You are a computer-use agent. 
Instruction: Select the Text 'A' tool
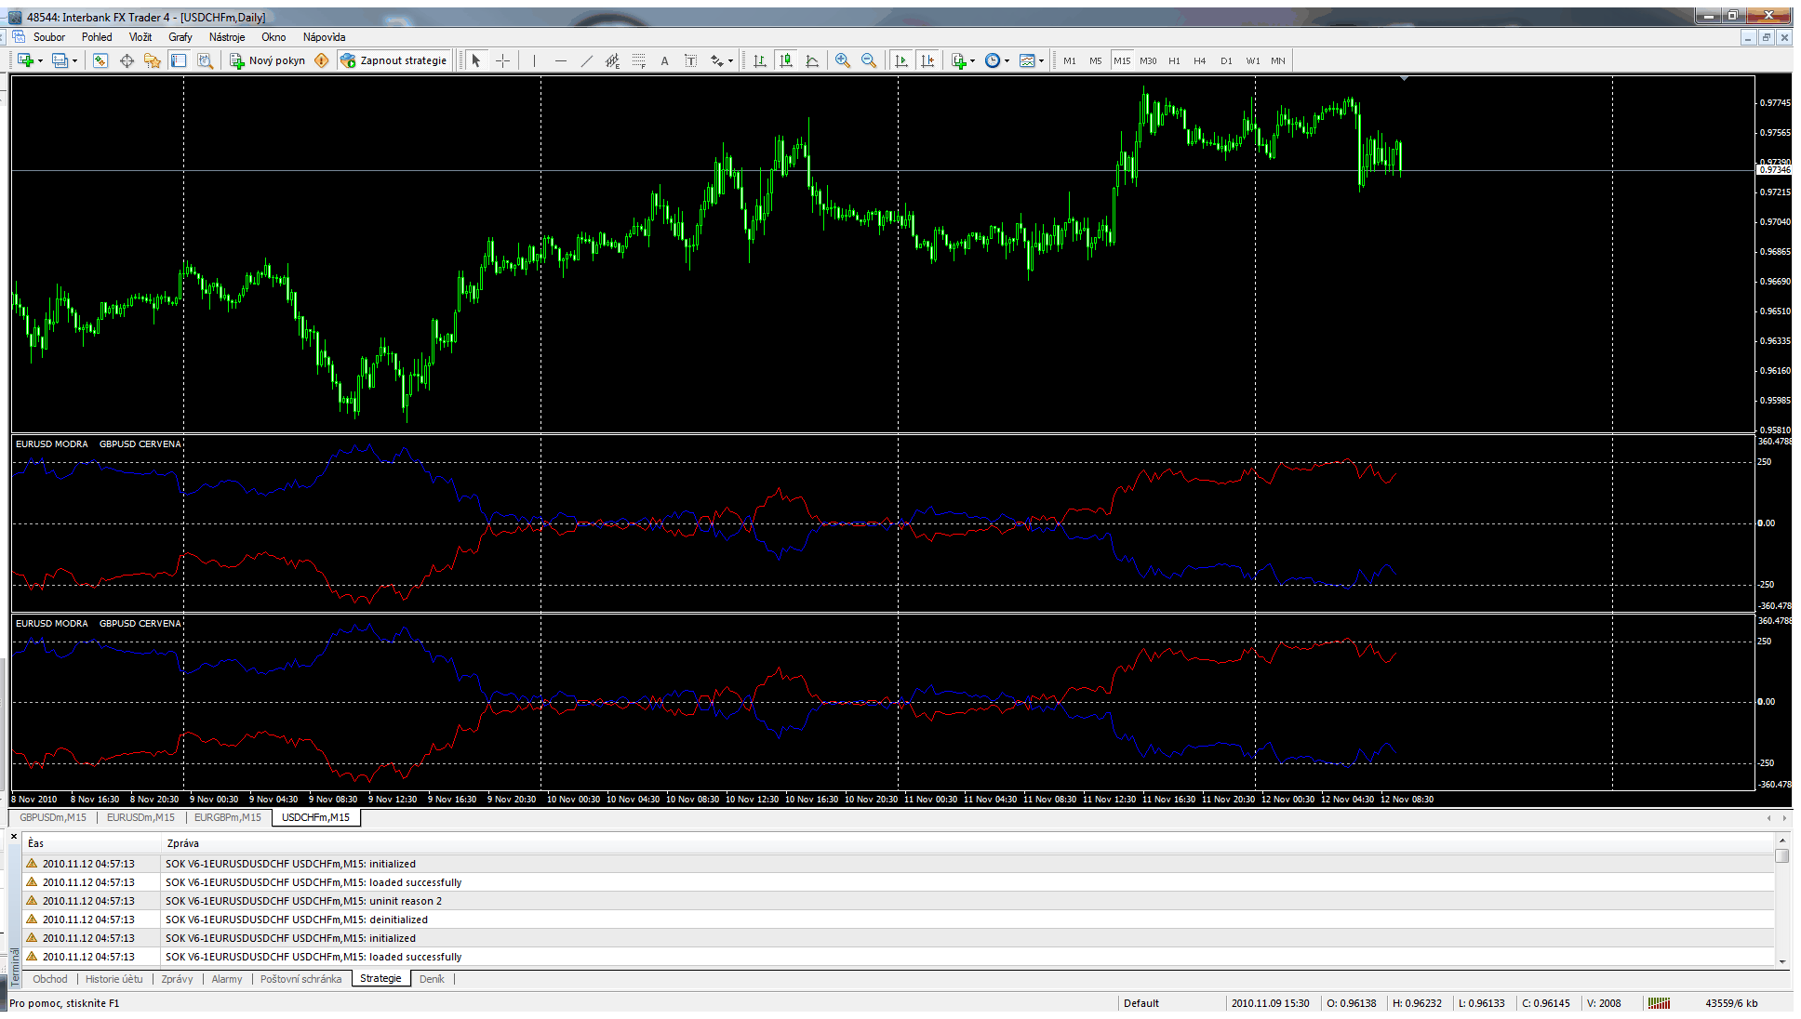pyautogui.click(x=664, y=60)
